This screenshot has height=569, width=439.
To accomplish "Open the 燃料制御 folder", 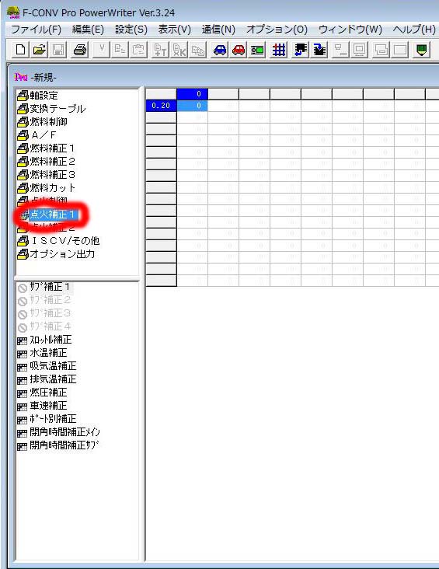I will (x=42, y=122).
